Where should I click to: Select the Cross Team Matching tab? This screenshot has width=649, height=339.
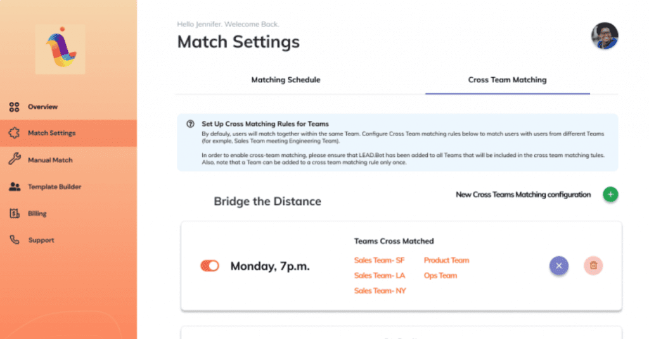tap(507, 80)
